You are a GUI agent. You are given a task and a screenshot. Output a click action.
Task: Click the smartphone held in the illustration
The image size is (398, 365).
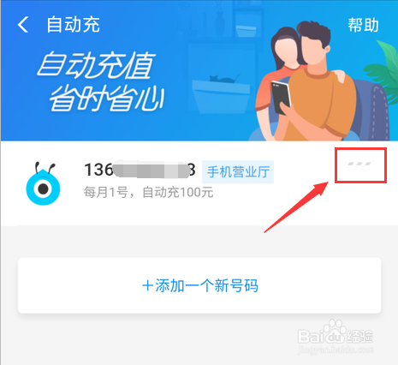tap(281, 98)
